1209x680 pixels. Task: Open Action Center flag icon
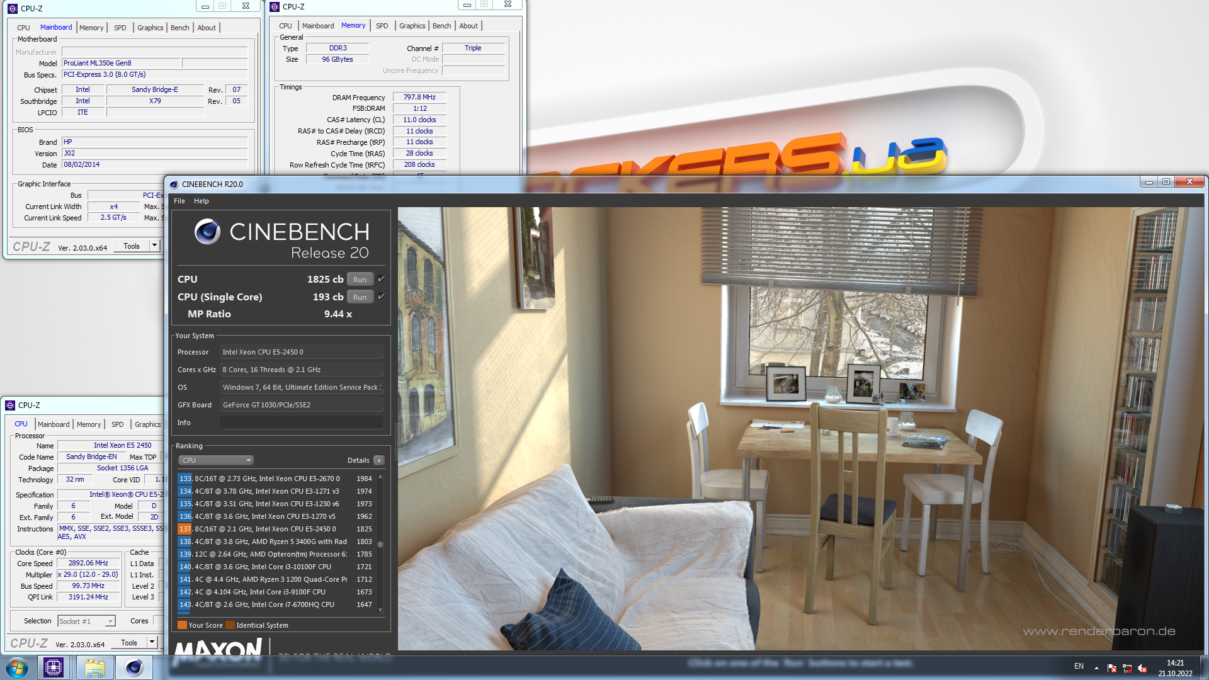pos(1111,667)
